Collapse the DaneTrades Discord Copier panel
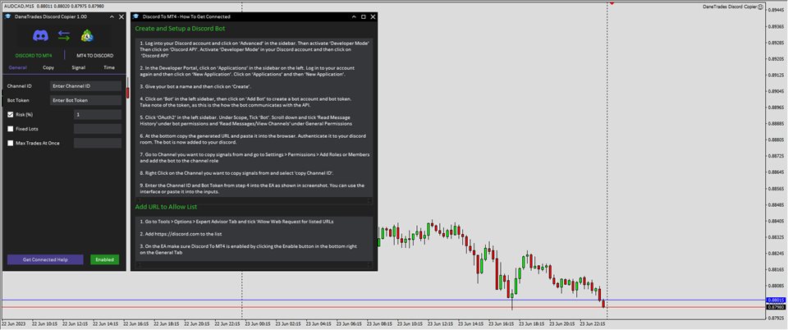 111,16
